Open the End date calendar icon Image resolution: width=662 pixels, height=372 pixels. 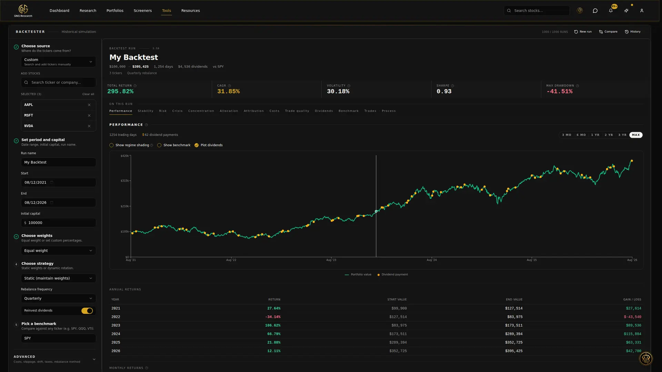52,203
